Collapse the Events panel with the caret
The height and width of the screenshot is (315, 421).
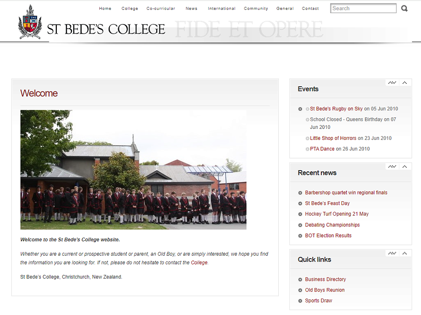pyautogui.click(x=405, y=83)
